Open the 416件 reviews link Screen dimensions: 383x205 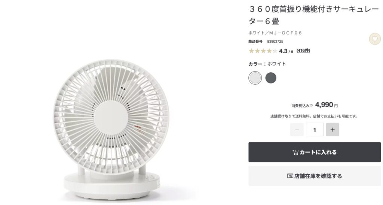pyautogui.click(x=303, y=51)
